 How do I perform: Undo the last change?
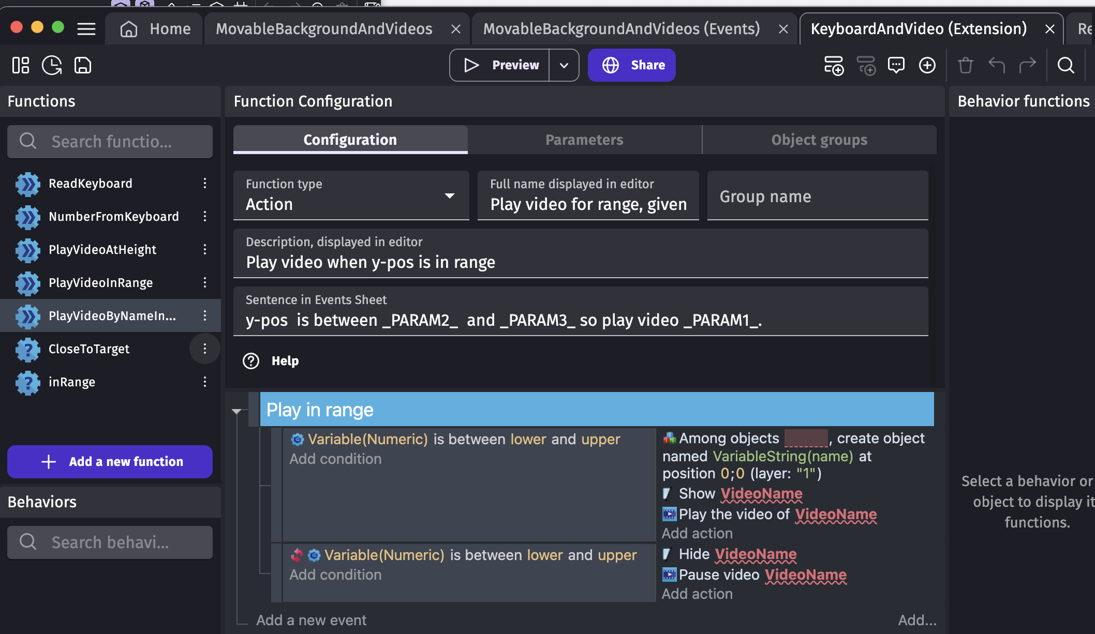click(997, 65)
